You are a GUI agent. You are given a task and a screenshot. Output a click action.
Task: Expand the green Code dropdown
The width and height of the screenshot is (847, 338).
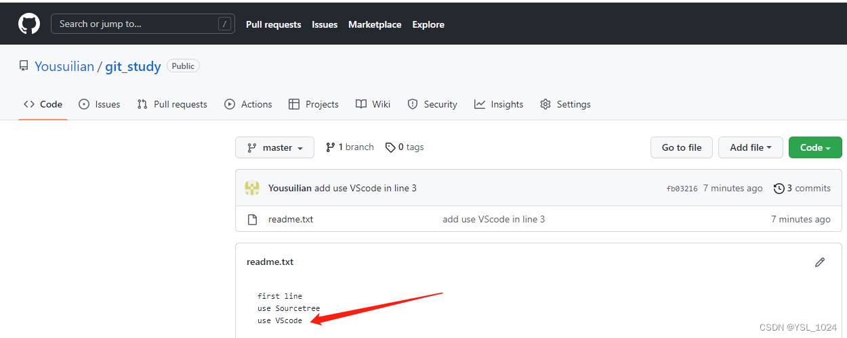[815, 147]
